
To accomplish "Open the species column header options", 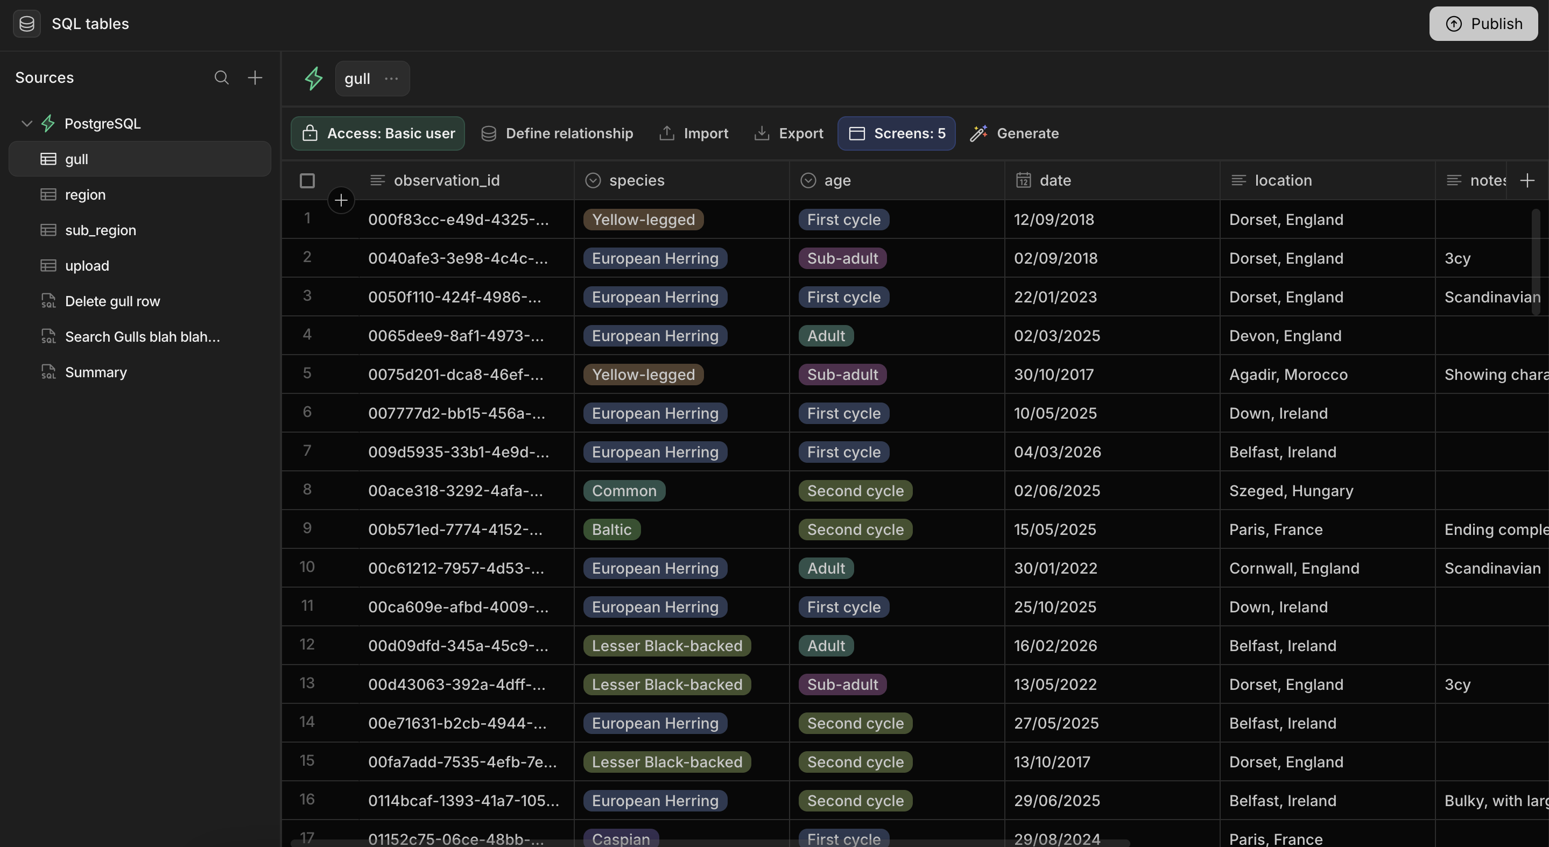I will click(x=681, y=180).
